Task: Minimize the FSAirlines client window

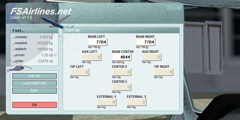Action: (174, 7)
